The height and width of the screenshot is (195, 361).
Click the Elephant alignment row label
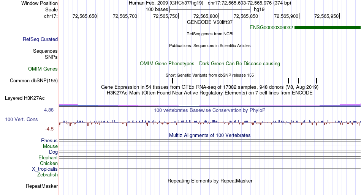coord(48,158)
